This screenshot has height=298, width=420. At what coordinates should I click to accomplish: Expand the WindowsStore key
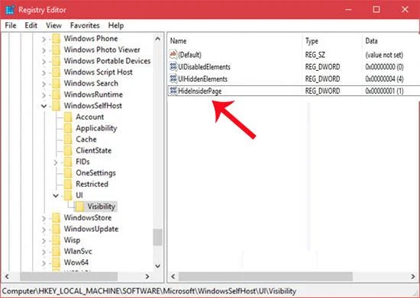pyautogui.click(x=44, y=219)
